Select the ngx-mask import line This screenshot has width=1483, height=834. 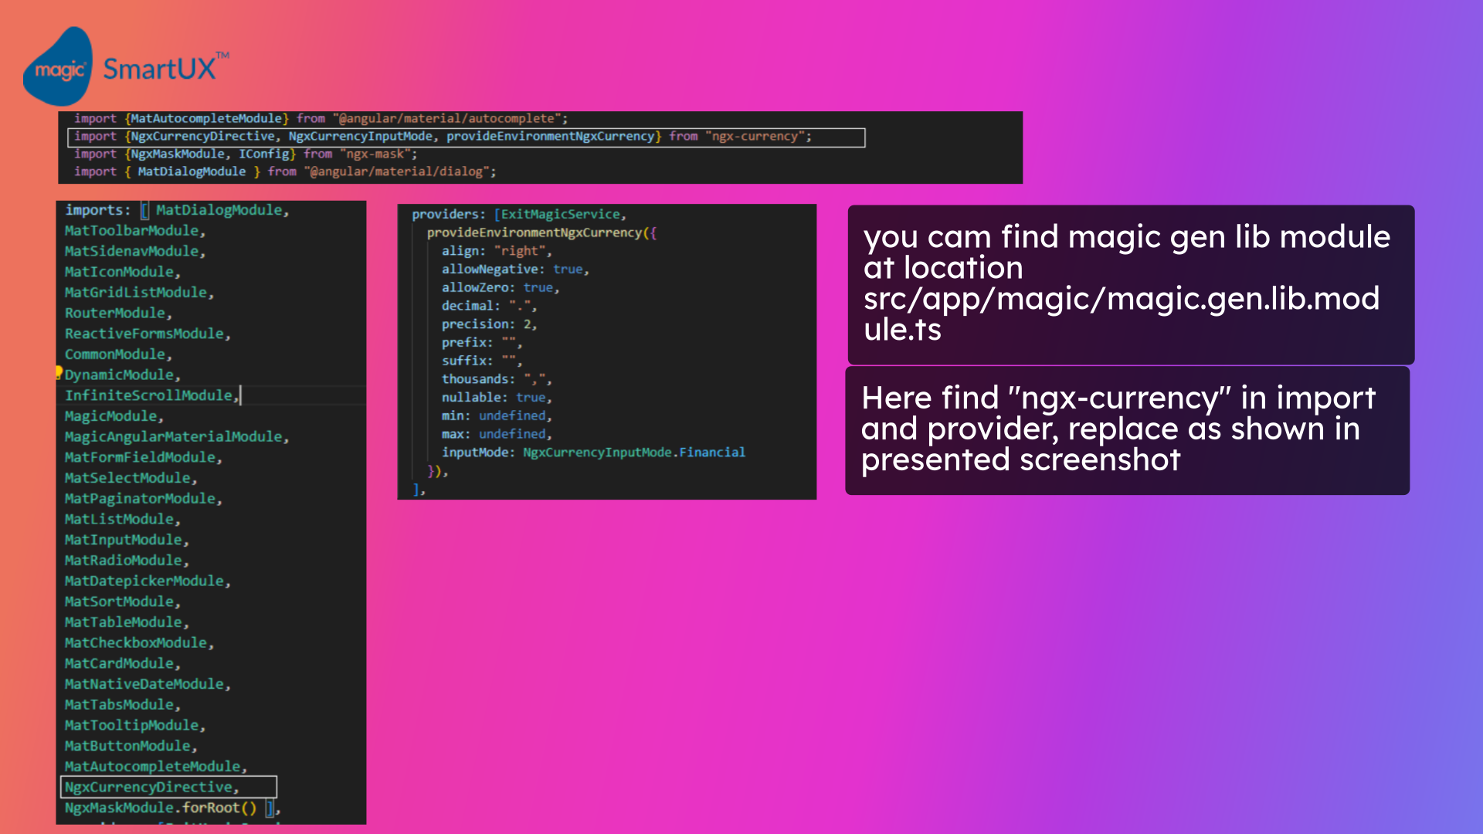pyautogui.click(x=246, y=153)
